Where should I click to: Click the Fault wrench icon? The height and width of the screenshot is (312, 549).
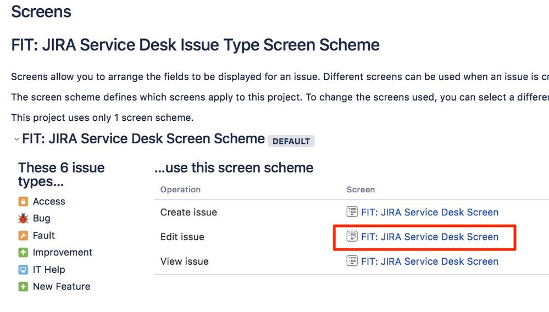tap(23, 236)
